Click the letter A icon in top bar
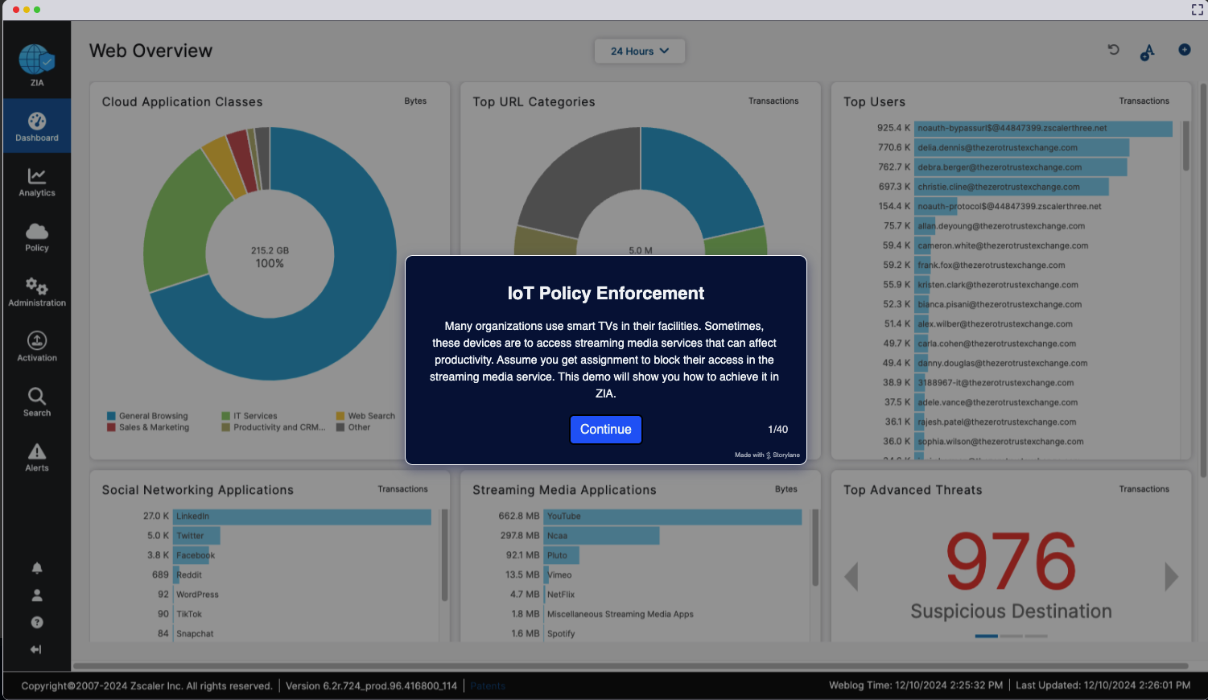Screen dimensions: 1208x700 pos(1148,51)
